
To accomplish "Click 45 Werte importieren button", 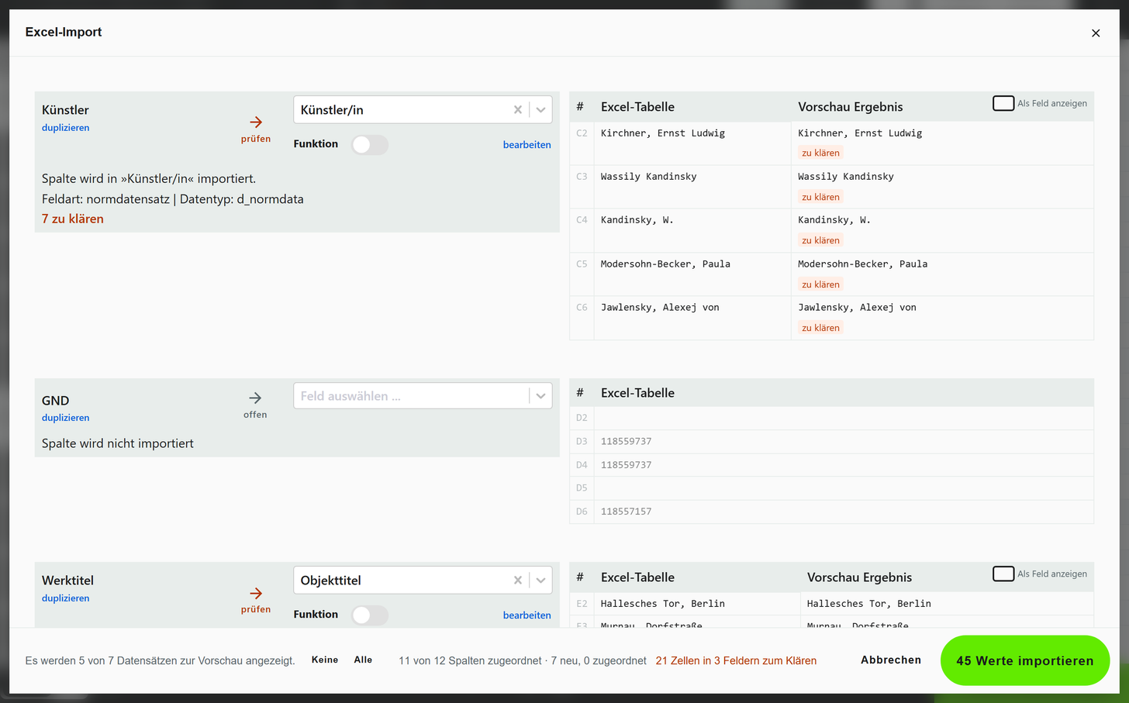I will click(1025, 661).
